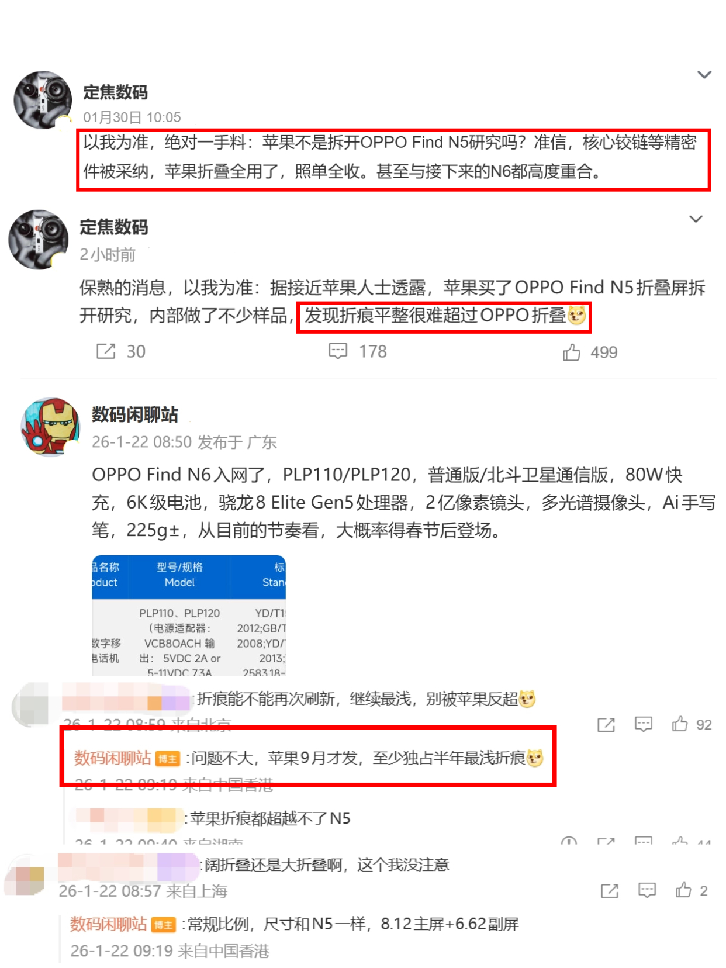Open the 数码闲聊站 Iron Man avatar
Image resolution: width=726 pixels, height=968 pixels.
point(50,427)
